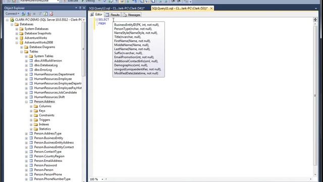Screen dimensions: 323x182
Task: Select Person.EmailAddress in the tree
Action: (48, 161)
